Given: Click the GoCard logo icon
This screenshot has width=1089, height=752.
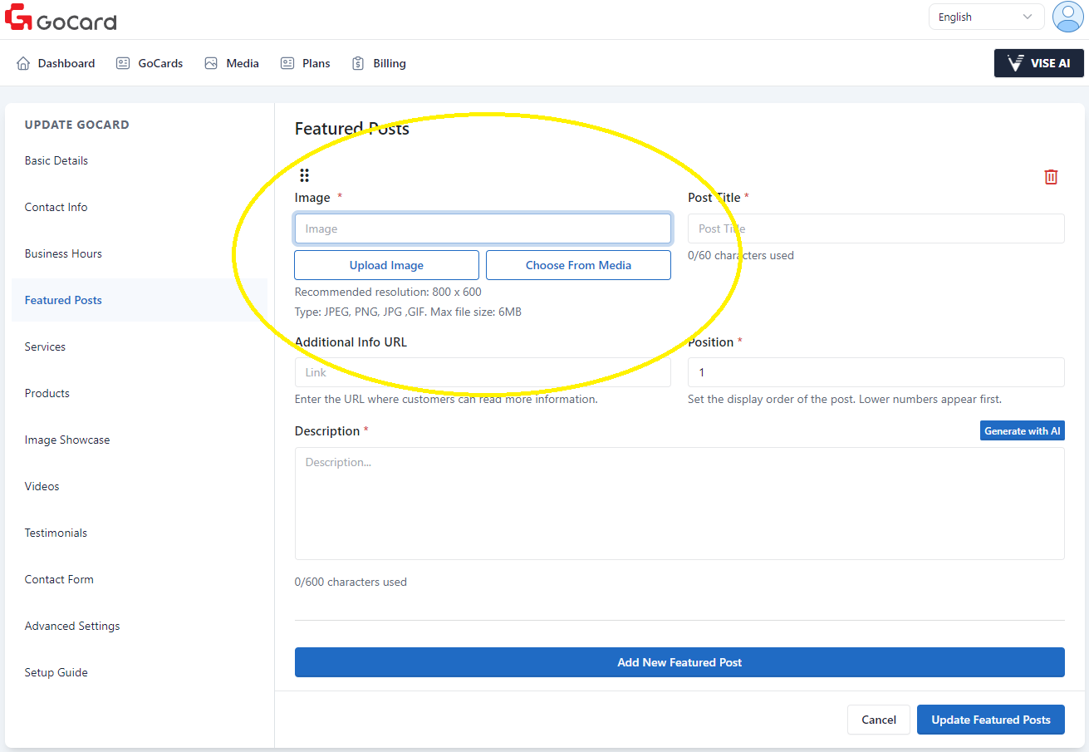Looking at the screenshot, I should pyautogui.click(x=18, y=17).
